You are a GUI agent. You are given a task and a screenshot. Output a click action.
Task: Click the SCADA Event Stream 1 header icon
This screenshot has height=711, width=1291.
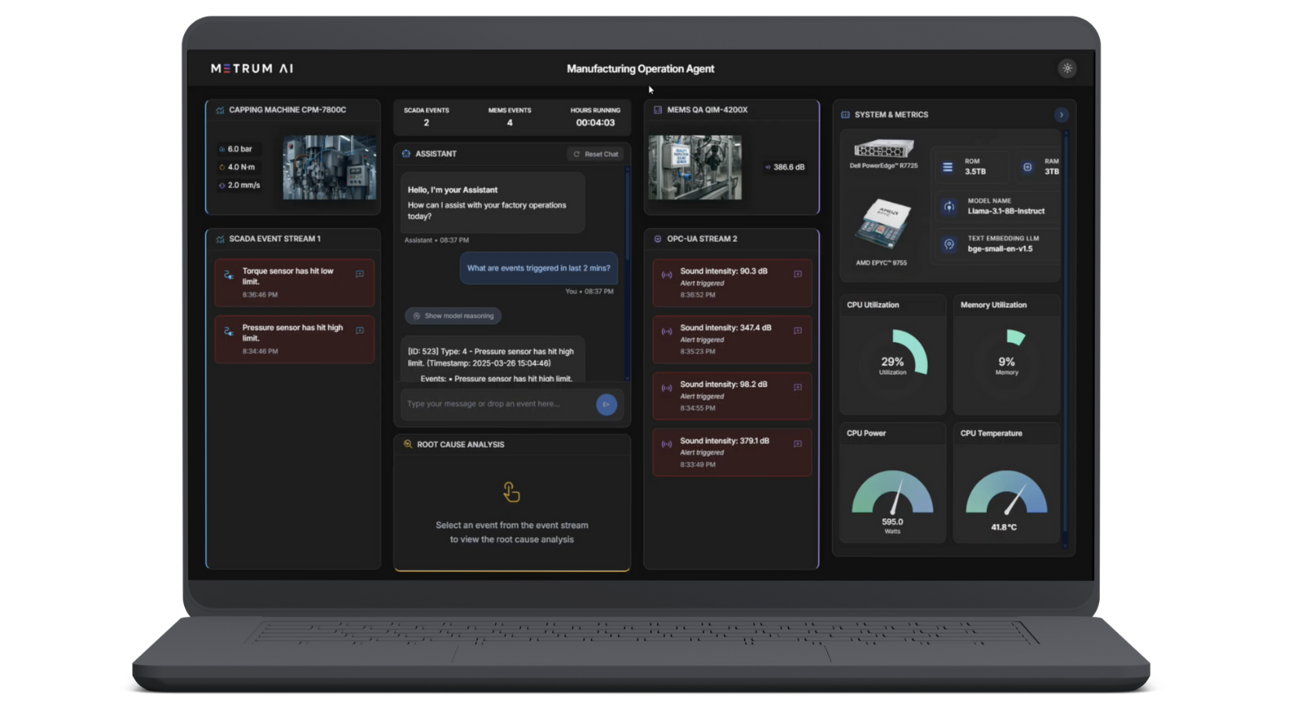pyautogui.click(x=220, y=239)
